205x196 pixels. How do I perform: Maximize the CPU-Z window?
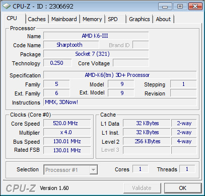pos(180,7)
